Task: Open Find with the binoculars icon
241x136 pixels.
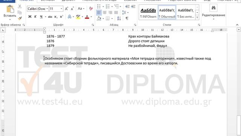Action: click(x=214, y=8)
